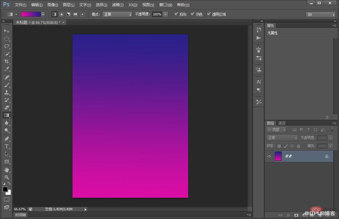Open the 滤镜(T) menu

tap(118, 5)
